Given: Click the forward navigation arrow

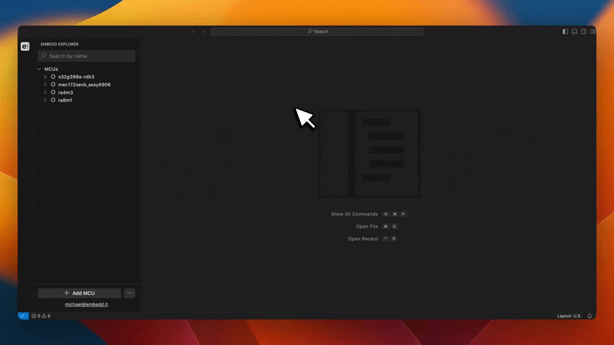Looking at the screenshot, I should (x=203, y=32).
